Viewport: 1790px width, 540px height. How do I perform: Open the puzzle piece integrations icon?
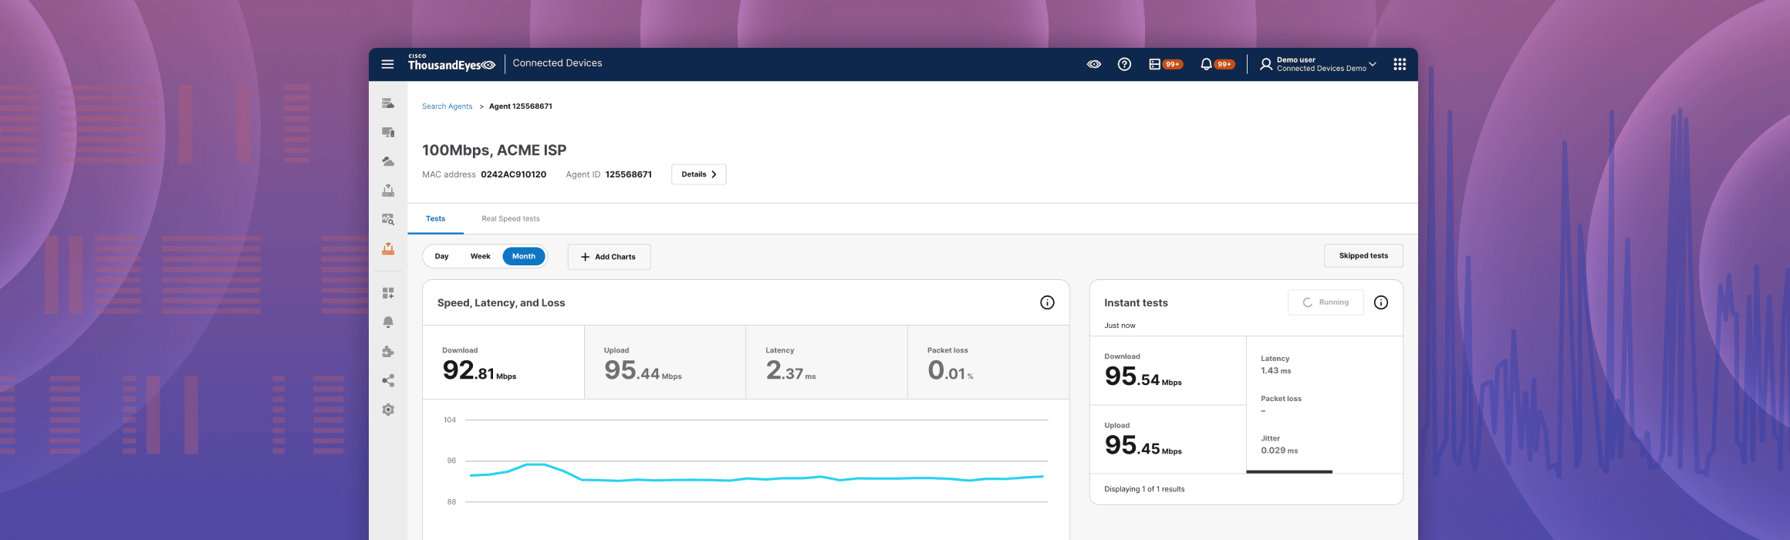(388, 352)
